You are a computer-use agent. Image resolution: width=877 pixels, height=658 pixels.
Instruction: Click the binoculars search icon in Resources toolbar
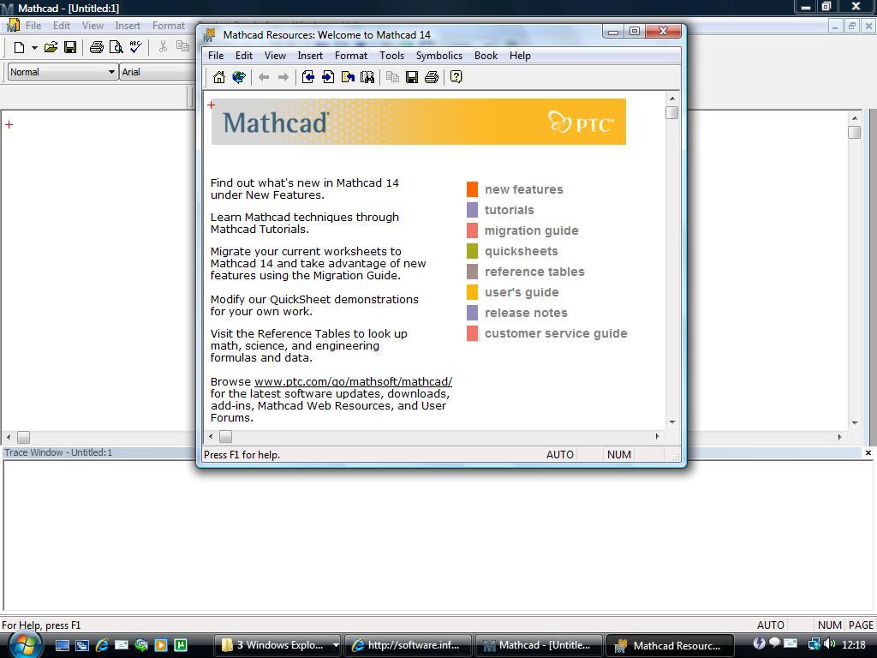pyautogui.click(x=367, y=77)
